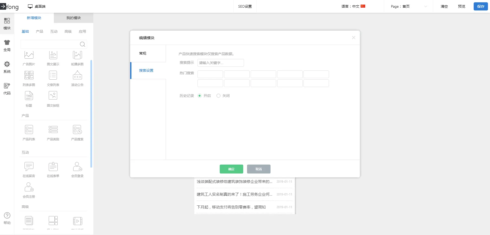Click the search magnifier icon in module panel
The height and width of the screenshot is (235, 490).
tap(82, 44)
